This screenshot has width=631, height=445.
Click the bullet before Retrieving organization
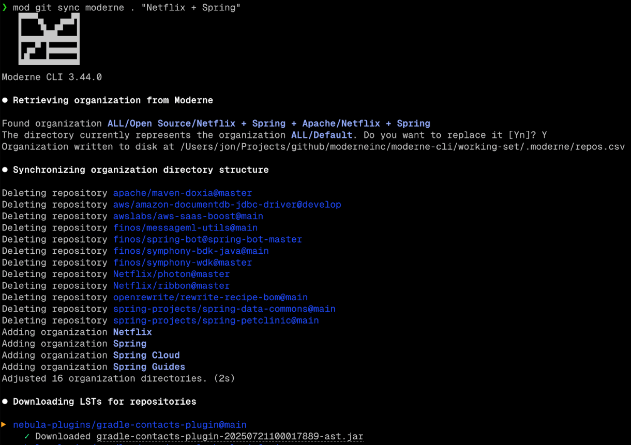click(5, 100)
